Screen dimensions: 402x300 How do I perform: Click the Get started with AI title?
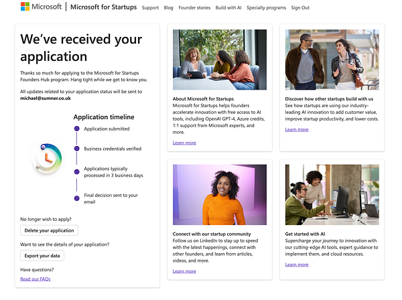(x=305, y=234)
